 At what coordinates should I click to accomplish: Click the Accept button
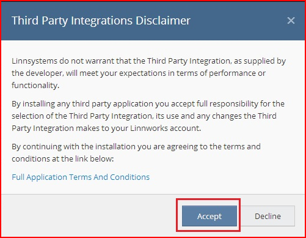pos(209,216)
